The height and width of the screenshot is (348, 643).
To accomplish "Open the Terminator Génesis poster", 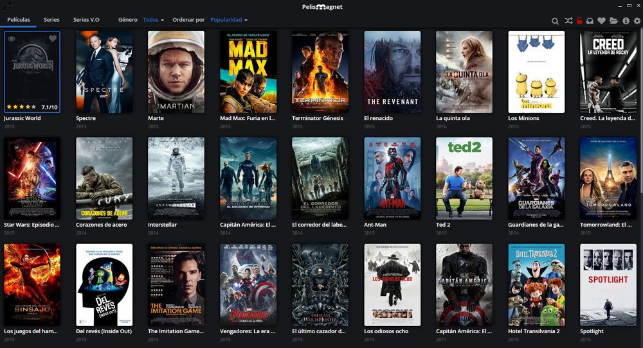I will click(320, 72).
